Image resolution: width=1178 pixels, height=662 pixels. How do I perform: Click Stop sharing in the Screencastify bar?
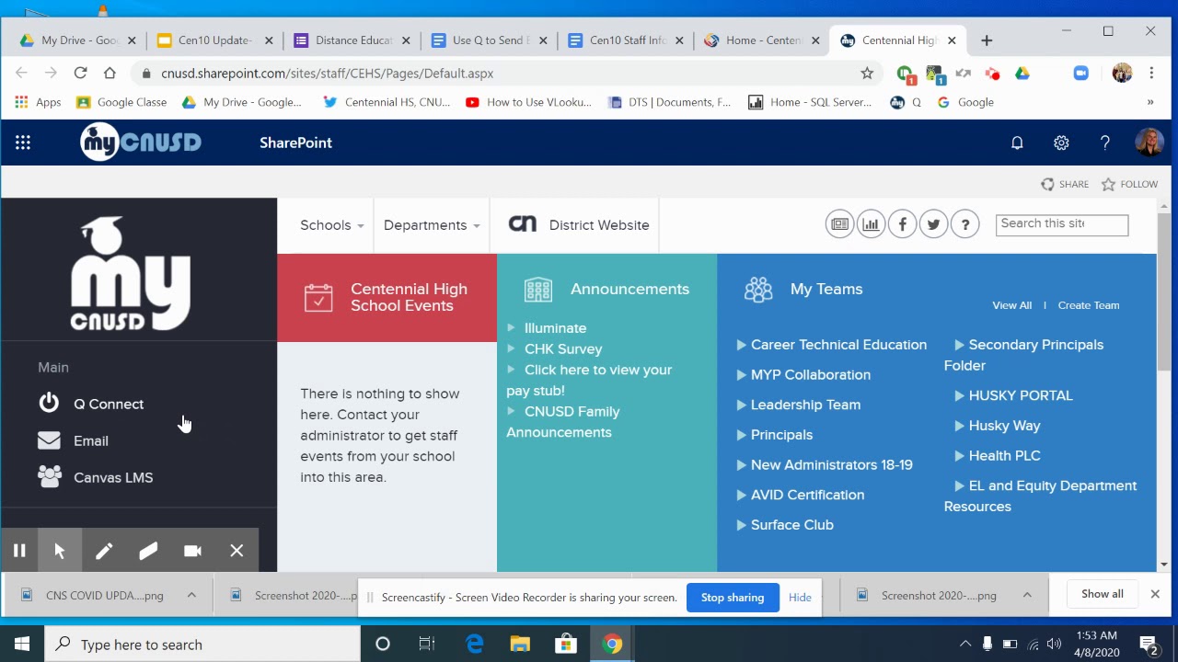click(x=733, y=598)
